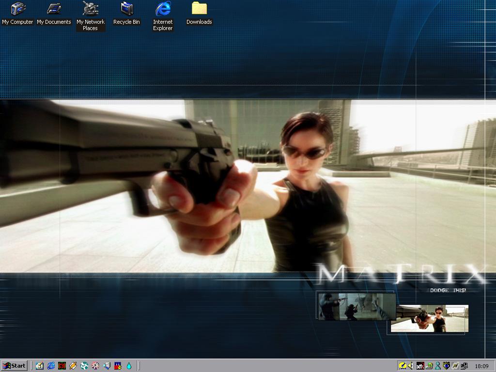Click the blue water drop Quick Launch icon
The width and height of the screenshot is (496, 372).
pos(129,366)
